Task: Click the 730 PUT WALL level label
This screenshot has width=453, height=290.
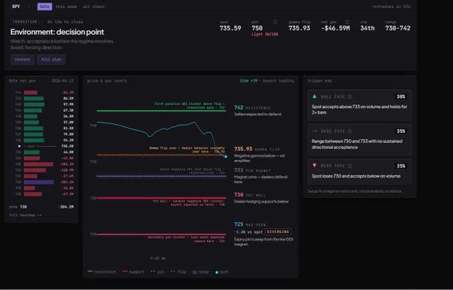Action: [x=250, y=195]
